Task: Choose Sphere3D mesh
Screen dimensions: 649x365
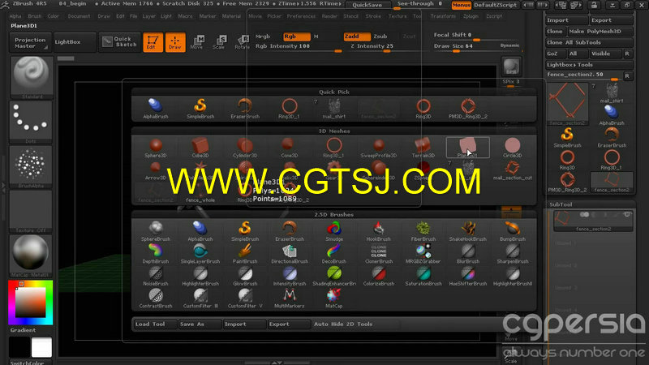Action: pos(156,148)
